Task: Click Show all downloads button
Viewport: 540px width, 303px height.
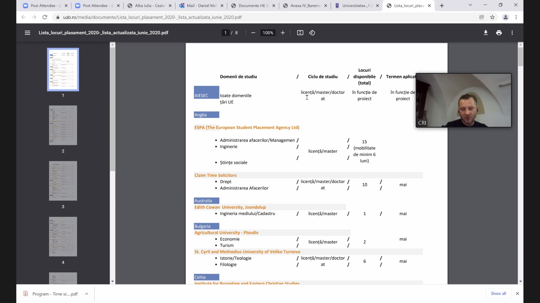Action: tap(498, 294)
